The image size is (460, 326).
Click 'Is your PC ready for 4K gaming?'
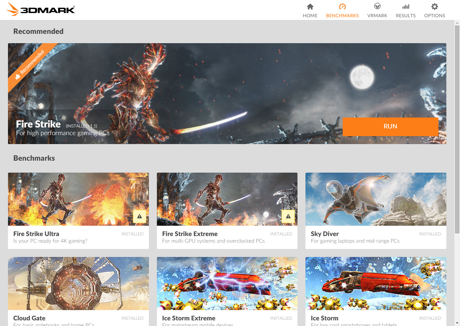tap(50, 241)
